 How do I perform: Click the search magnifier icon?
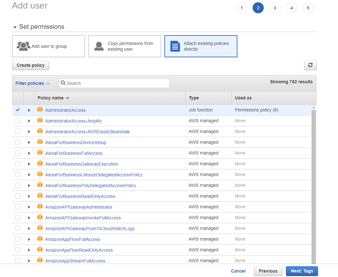click(63, 83)
